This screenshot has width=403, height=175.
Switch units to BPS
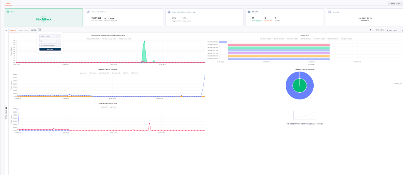coord(377,30)
